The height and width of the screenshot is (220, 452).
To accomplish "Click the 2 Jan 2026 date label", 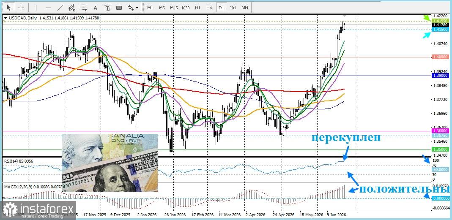I will coord(147,215).
